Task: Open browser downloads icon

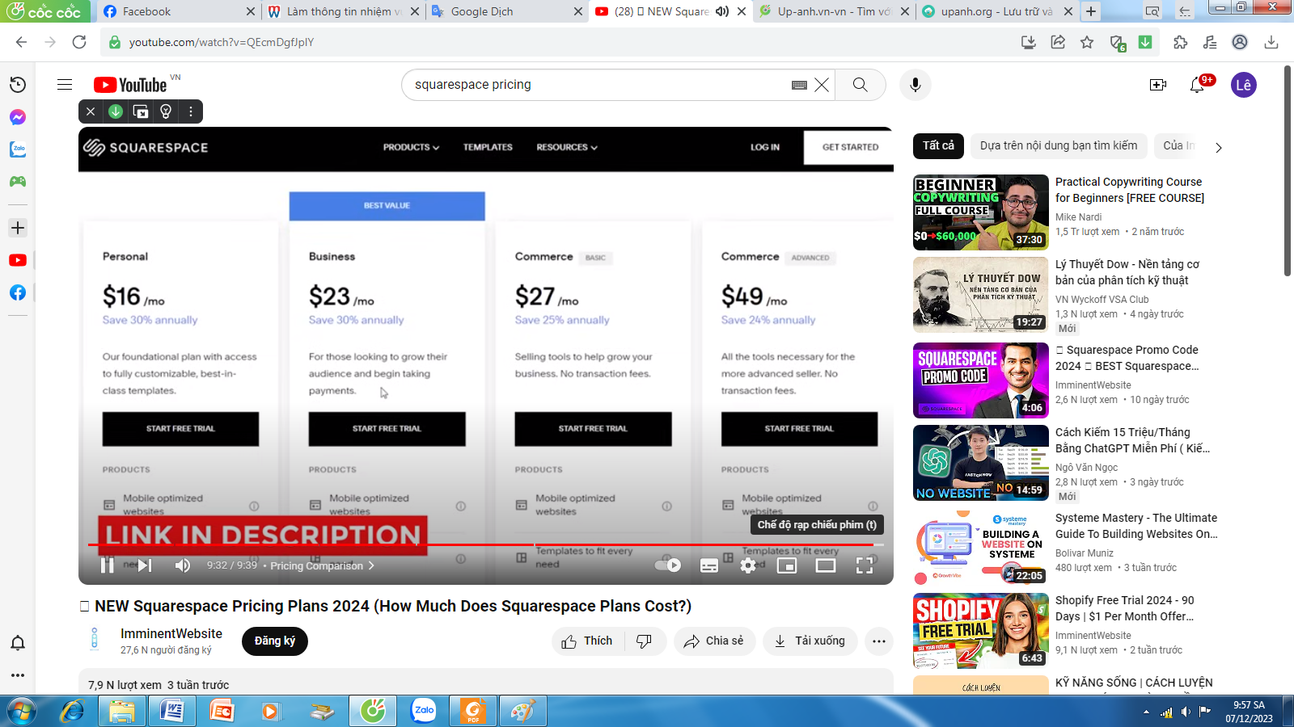Action: (x=1271, y=42)
